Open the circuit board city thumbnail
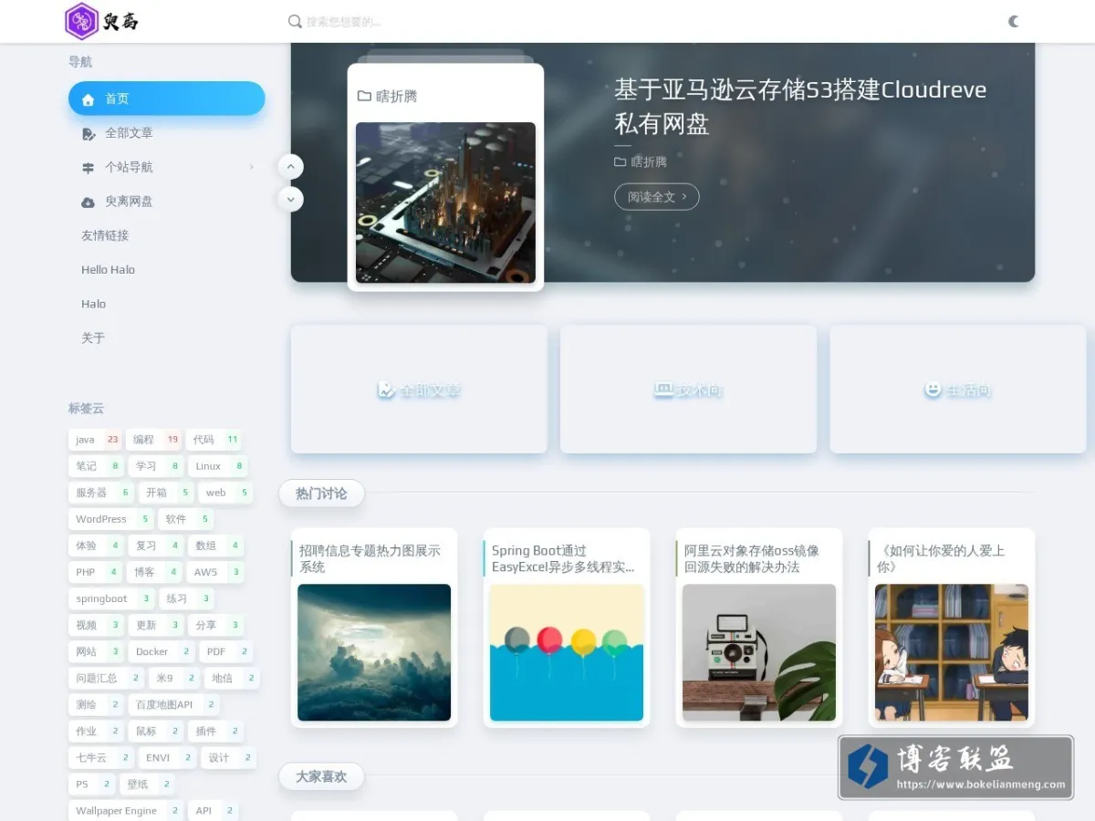 (445, 203)
